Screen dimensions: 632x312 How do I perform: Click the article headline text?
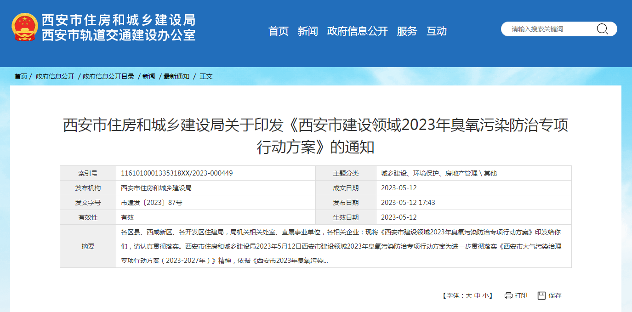(316, 136)
